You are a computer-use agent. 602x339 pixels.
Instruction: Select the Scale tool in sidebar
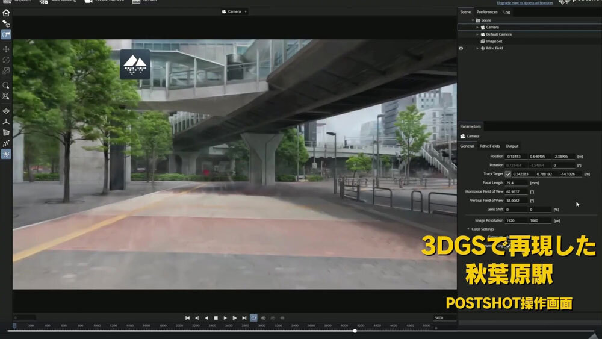tap(6, 71)
